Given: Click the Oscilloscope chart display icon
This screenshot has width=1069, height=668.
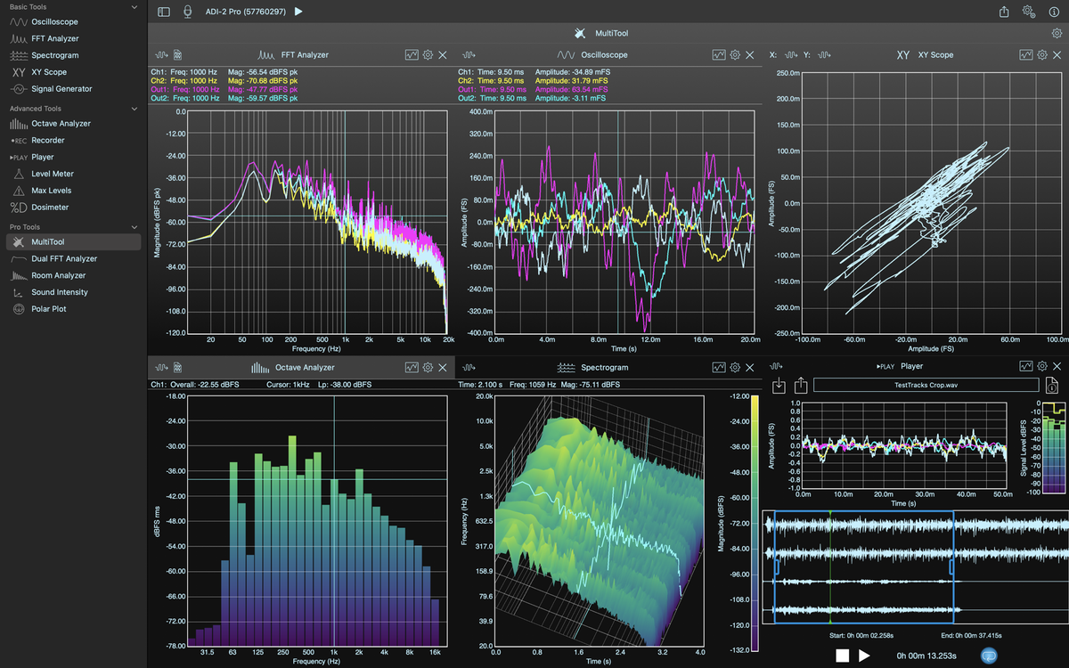Looking at the screenshot, I should pyautogui.click(x=718, y=55).
